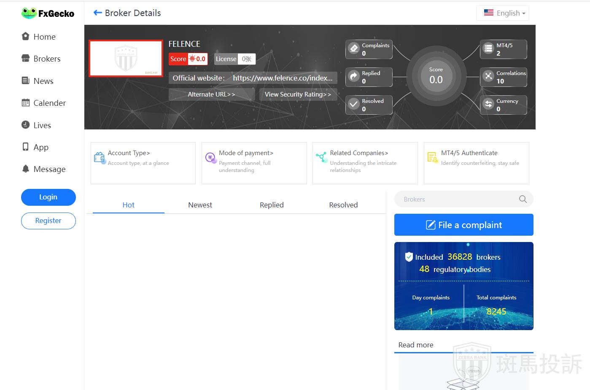
Task: Open the English language dropdown
Action: tap(504, 13)
